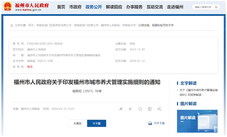Click the 标题 value in the info box
Screen dimensions: 227x137
pyautogui.click(x=64, y=55)
